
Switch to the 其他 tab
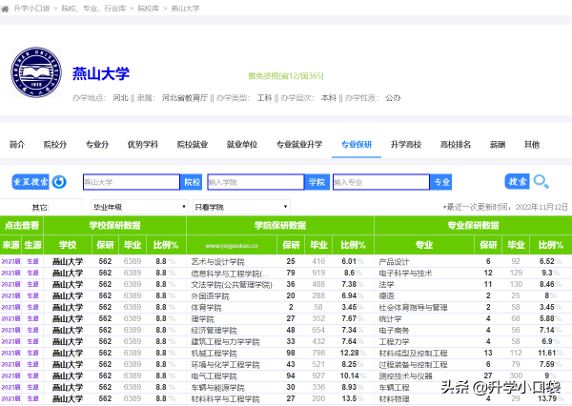[x=532, y=145]
